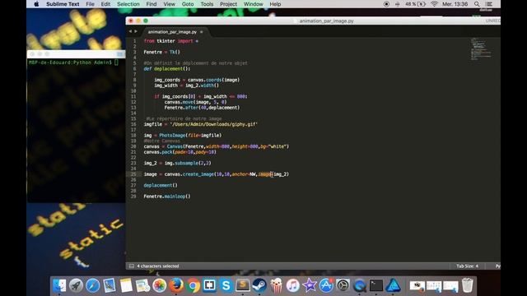Click line number 25 in the gutter
This screenshot has width=527, height=296.
pos(133,174)
